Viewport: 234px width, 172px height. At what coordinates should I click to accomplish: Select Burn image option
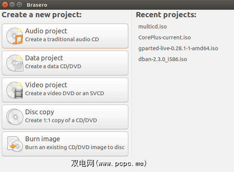tap(65, 144)
